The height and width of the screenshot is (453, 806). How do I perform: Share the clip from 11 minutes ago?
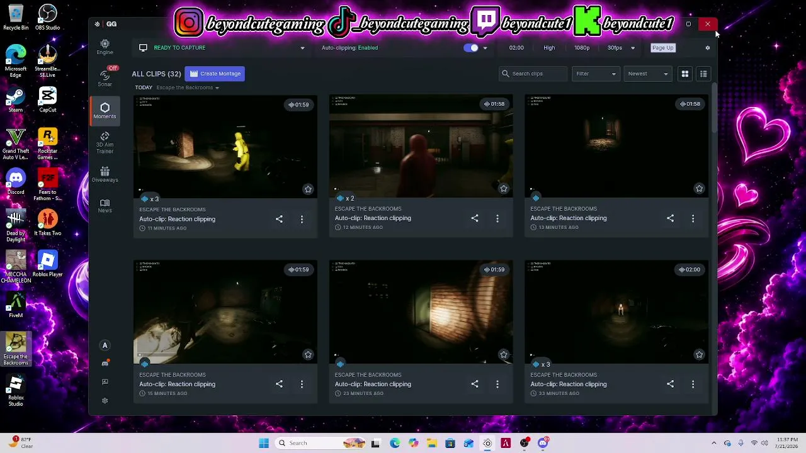tap(279, 219)
